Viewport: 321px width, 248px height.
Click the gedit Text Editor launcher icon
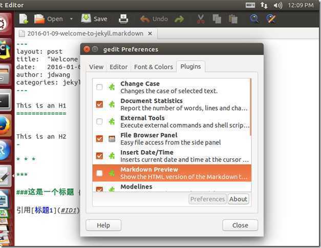(5, 176)
